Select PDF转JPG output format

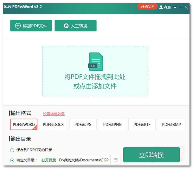83,124
